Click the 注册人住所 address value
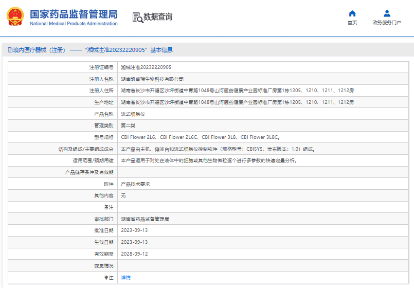The height and width of the screenshot is (288, 414). 238,91
